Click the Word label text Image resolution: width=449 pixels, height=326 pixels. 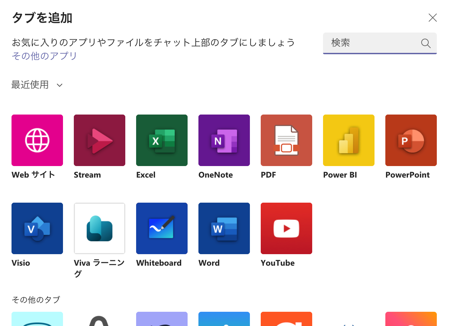point(209,263)
